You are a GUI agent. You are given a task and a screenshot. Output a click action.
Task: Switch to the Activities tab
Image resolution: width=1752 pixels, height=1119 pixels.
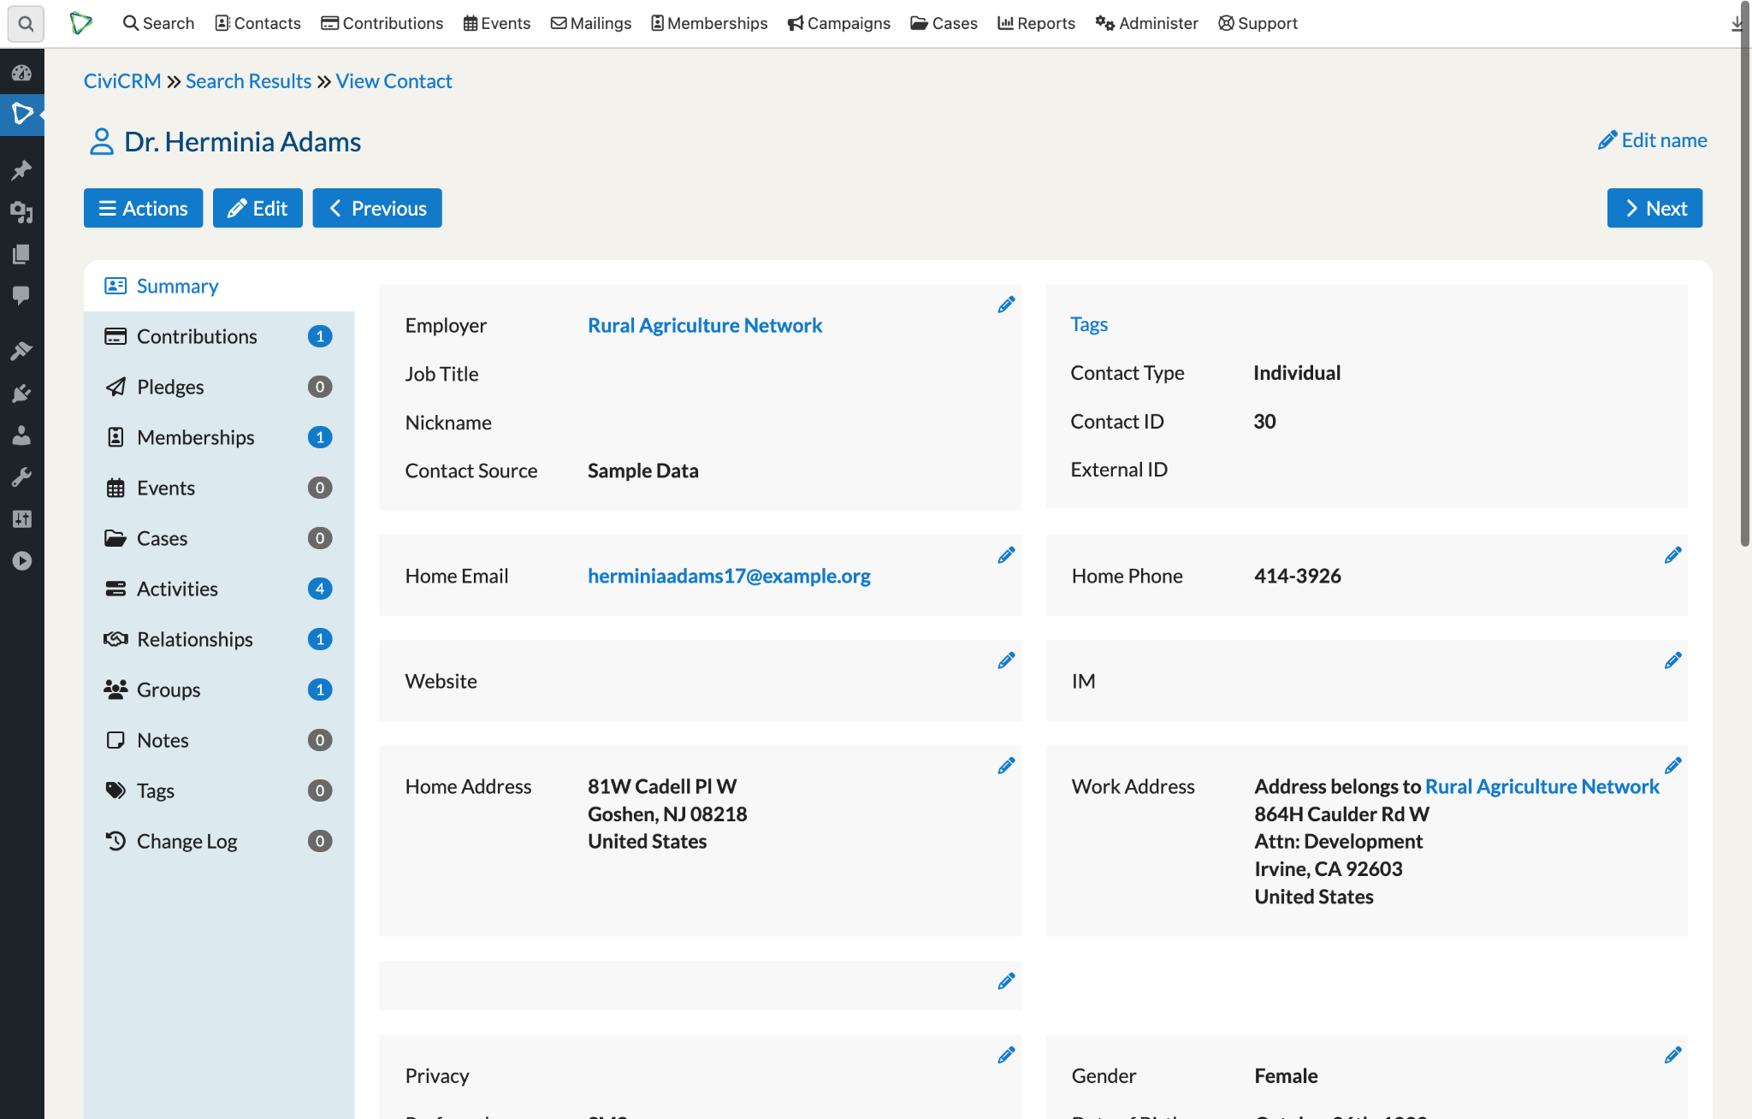click(x=219, y=589)
